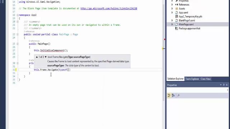Collapse the namespace App2 code block

click(x=18, y=15)
